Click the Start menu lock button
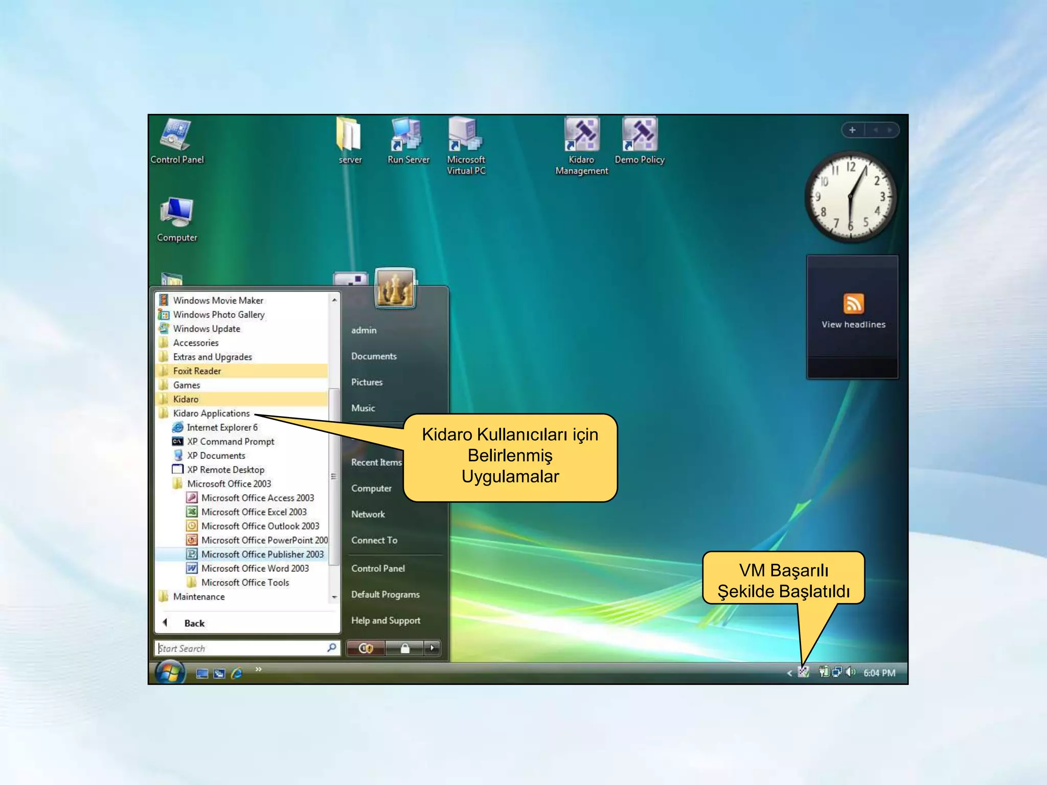This screenshot has width=1047, height=785. pos(405,648)
